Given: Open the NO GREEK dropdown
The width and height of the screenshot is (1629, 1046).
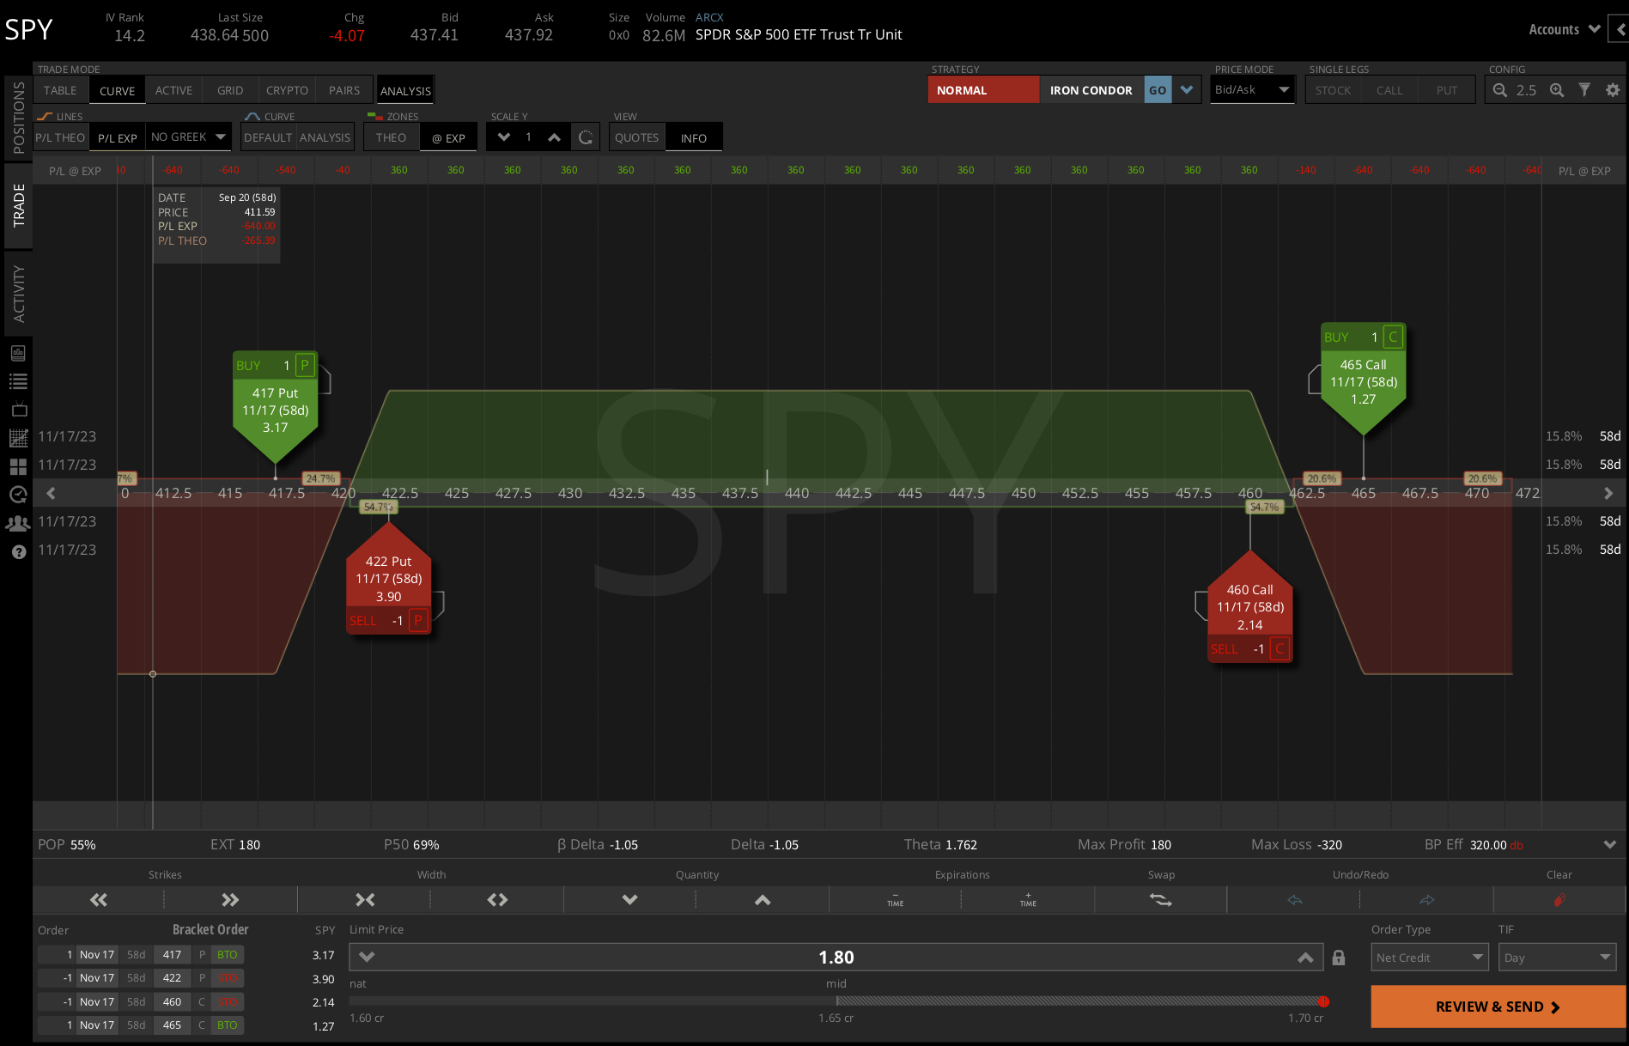Looking at the screenshot, I should click(x=188, y=137).
